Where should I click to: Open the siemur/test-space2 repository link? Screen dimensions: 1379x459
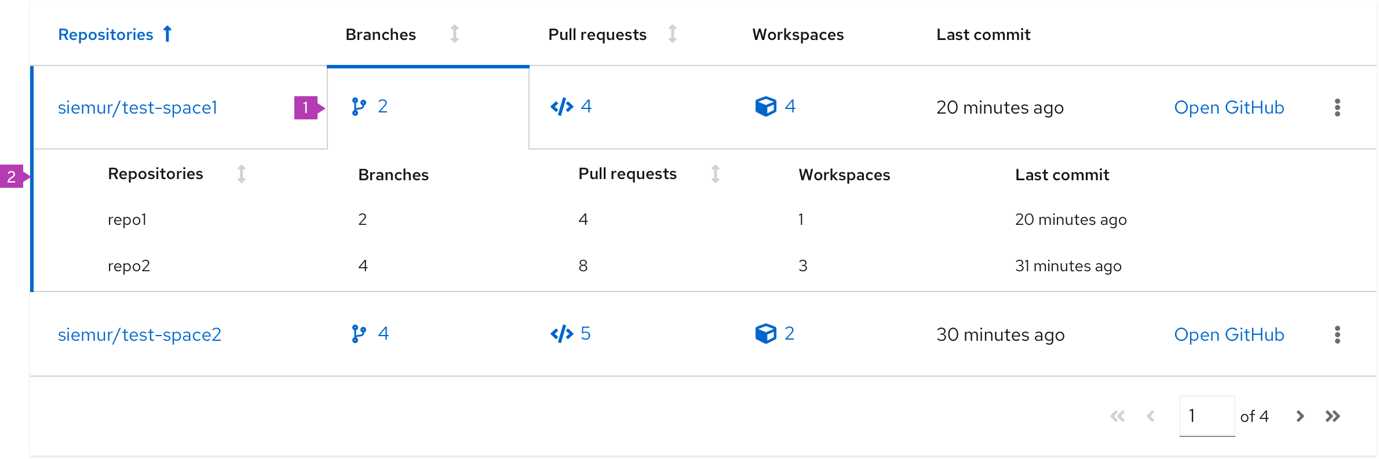point(140,334)
